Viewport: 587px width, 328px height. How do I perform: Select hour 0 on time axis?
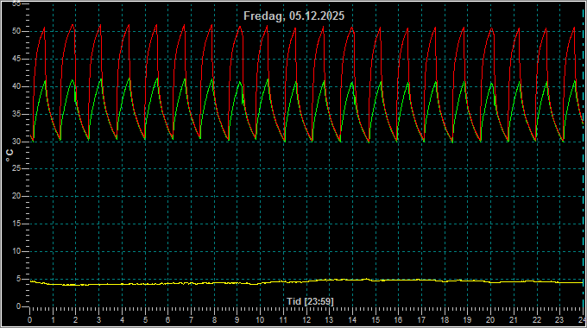tap(30, 320)
